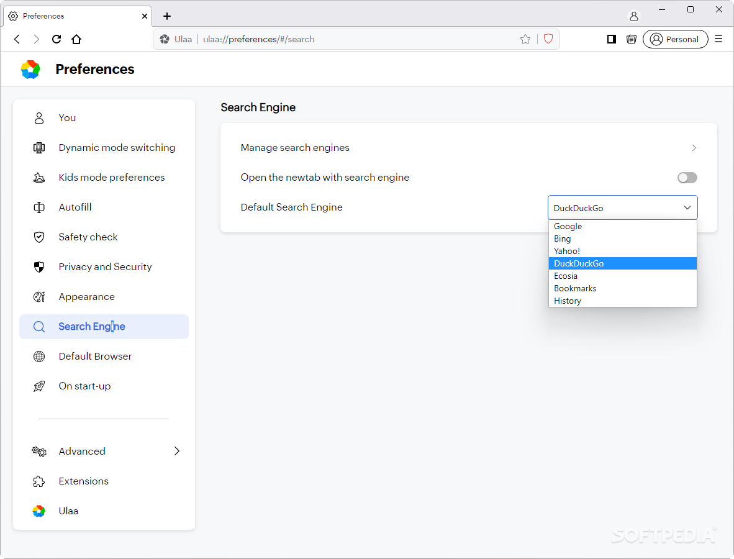The height and width of the screenshot is (559, 734).
Task: Open Default Browser settings
Action: [104, 357]
